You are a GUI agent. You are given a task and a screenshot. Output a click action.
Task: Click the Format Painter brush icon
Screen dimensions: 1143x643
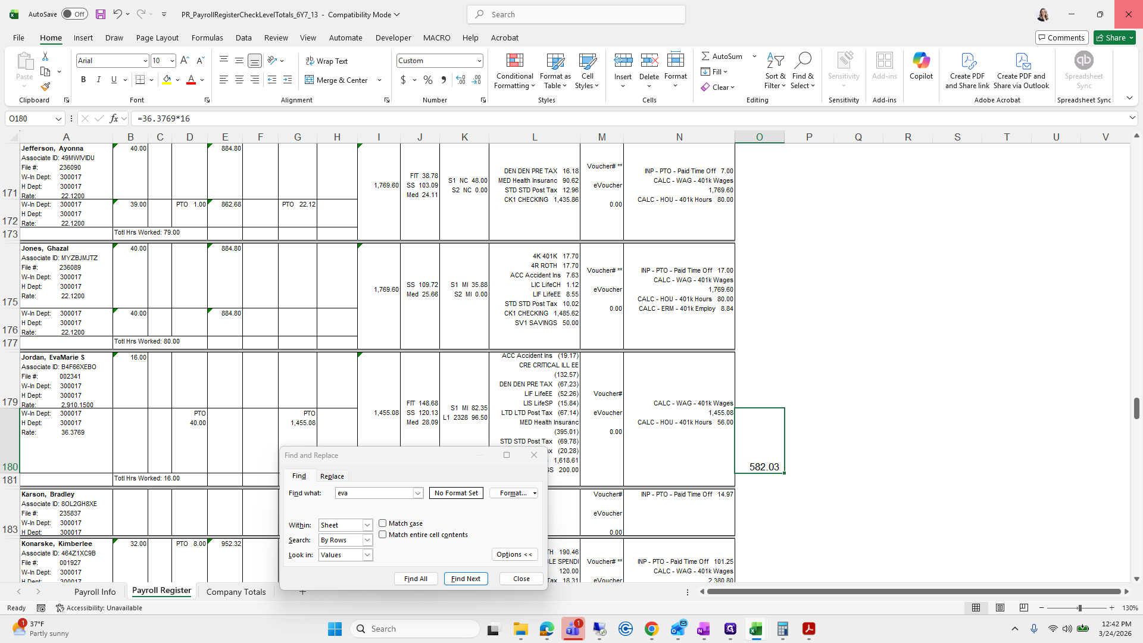coord(45,87)
